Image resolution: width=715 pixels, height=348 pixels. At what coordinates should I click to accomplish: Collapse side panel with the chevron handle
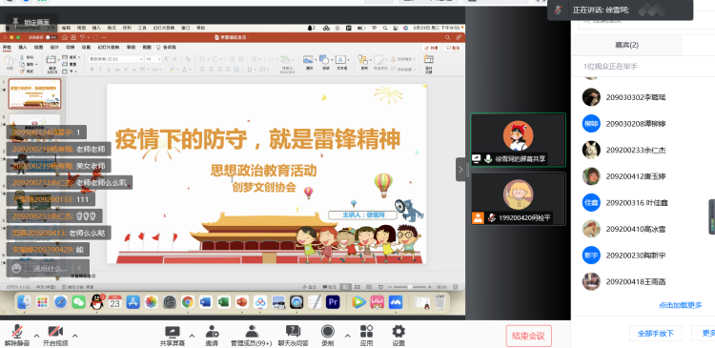click(x=460, y=170)
